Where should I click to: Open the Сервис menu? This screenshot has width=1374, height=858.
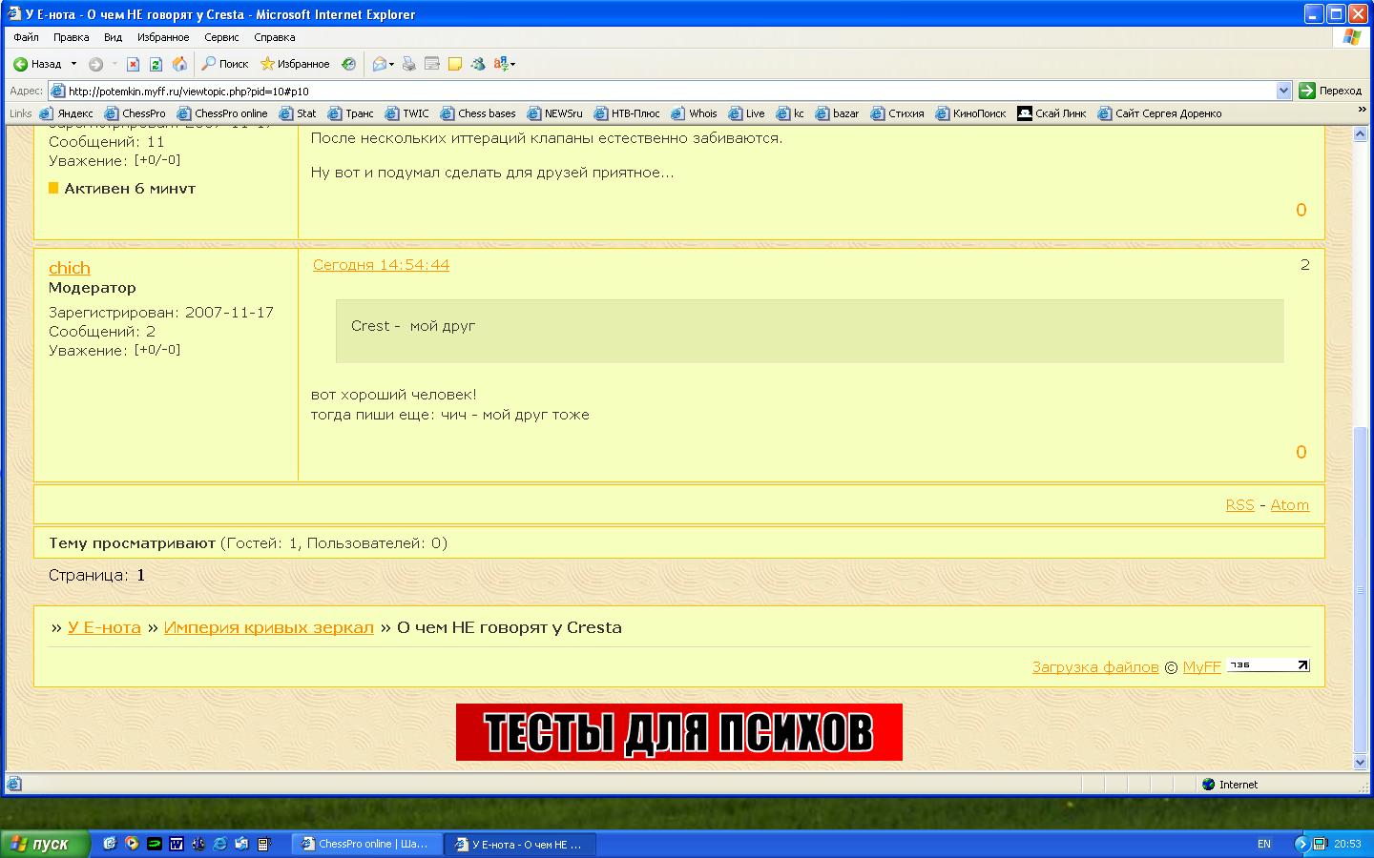pos(221,37)
